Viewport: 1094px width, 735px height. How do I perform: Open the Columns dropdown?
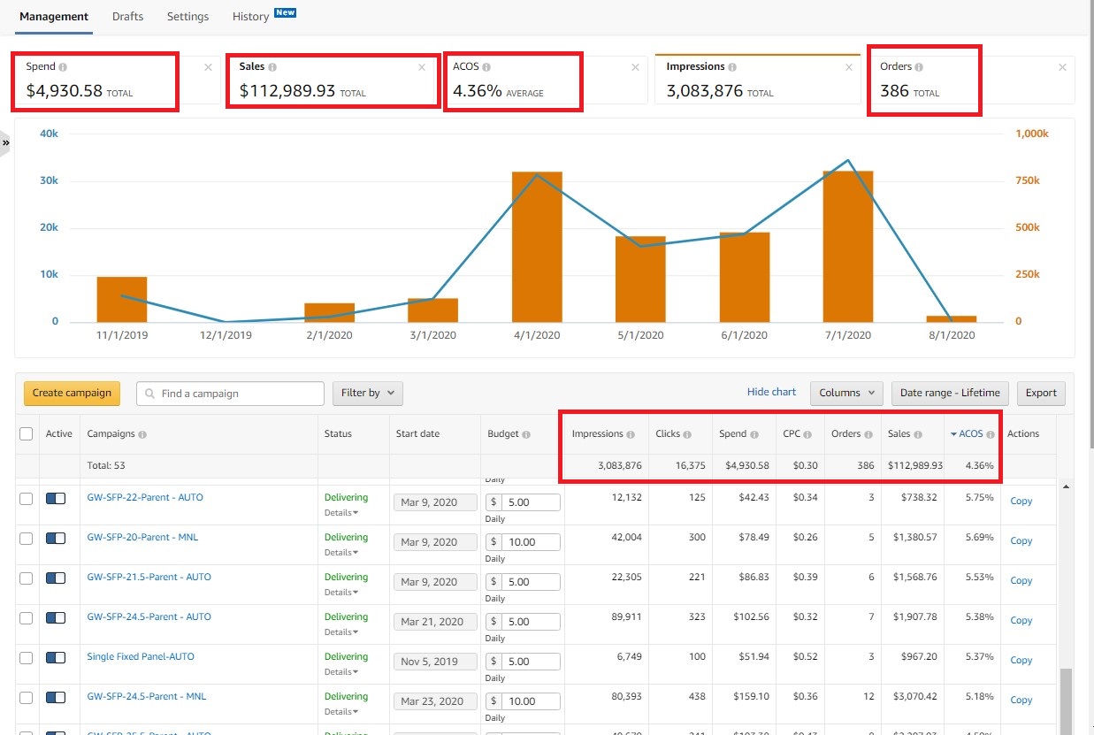pyautogui.click(x=846, y=393)
